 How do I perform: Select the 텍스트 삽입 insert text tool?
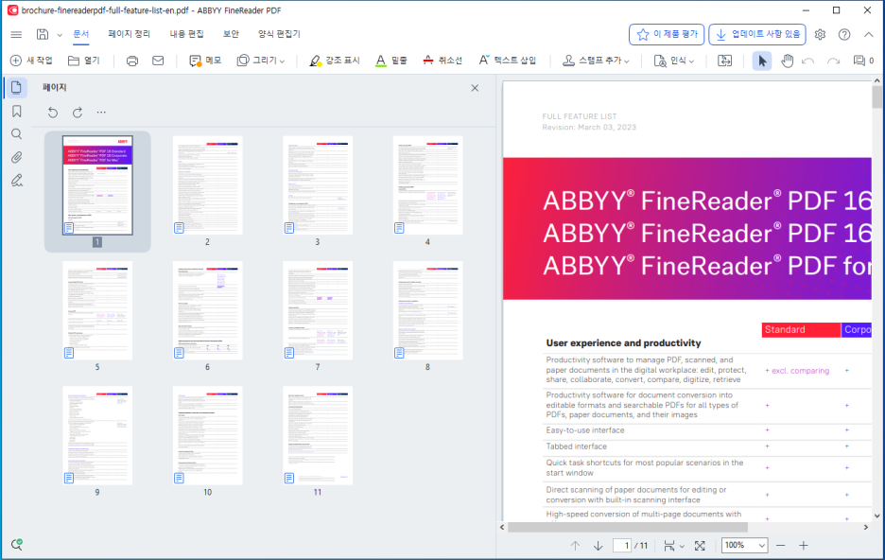[507, 61]
